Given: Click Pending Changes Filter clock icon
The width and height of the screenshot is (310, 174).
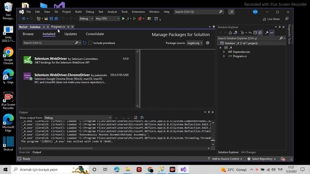Looking at the screenshot, I should click(242, 33).
